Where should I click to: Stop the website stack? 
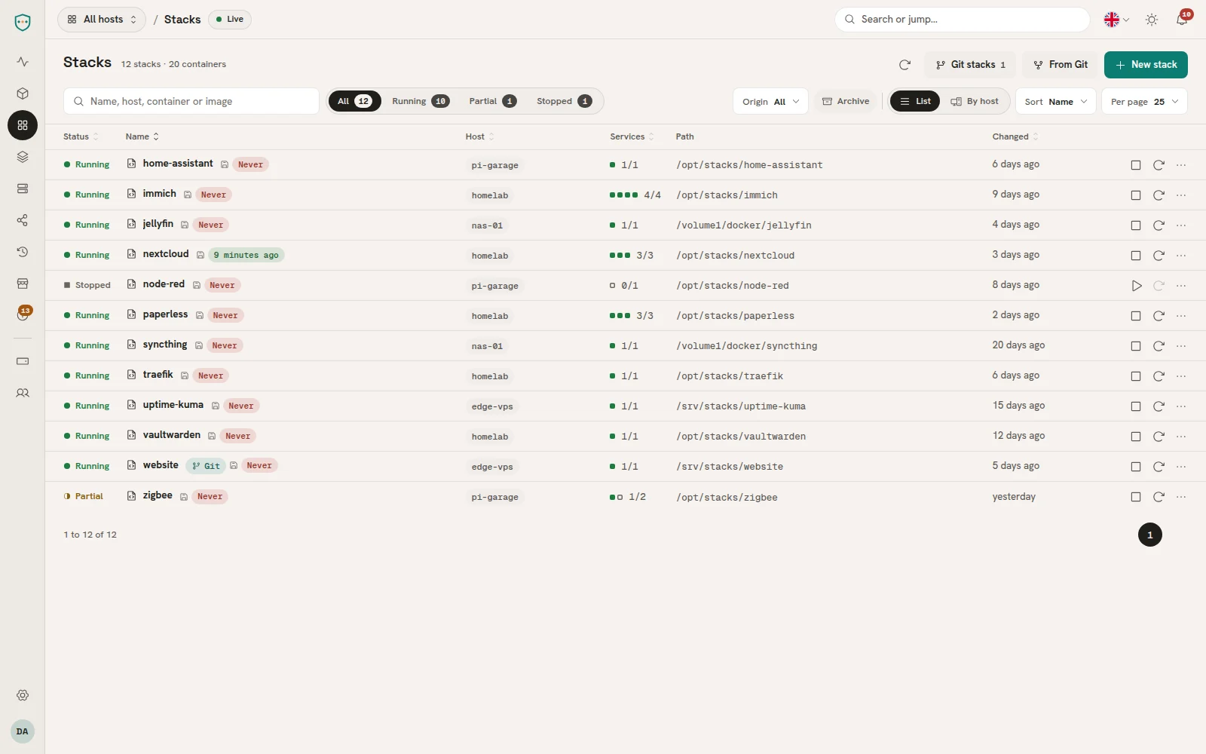pos(1136,467)
